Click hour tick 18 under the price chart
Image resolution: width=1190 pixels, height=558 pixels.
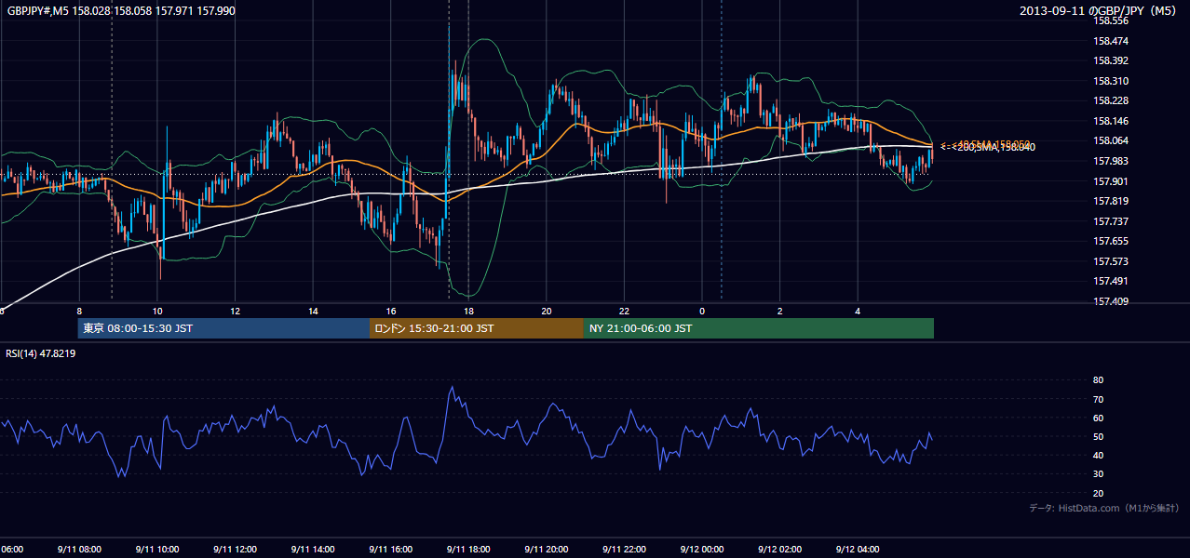point(468,311)
